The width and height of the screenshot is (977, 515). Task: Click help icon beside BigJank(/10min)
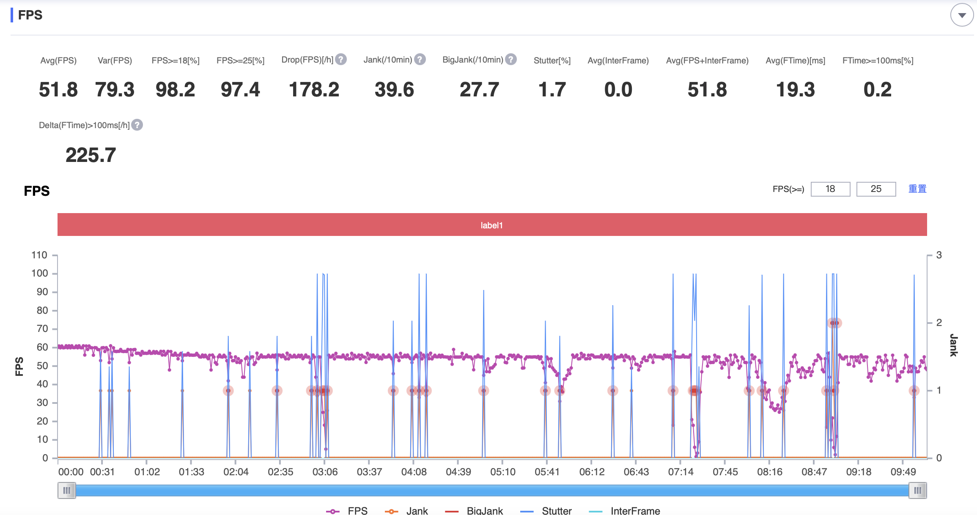[511, 60]
